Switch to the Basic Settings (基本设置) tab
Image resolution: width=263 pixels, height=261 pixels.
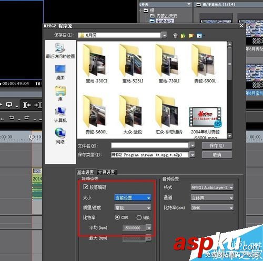coord(86,172)
